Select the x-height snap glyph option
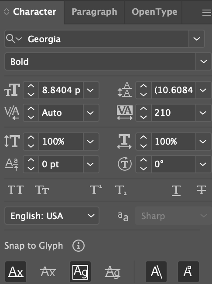This screenshot has height=284, width=212. tap(48, 271)
